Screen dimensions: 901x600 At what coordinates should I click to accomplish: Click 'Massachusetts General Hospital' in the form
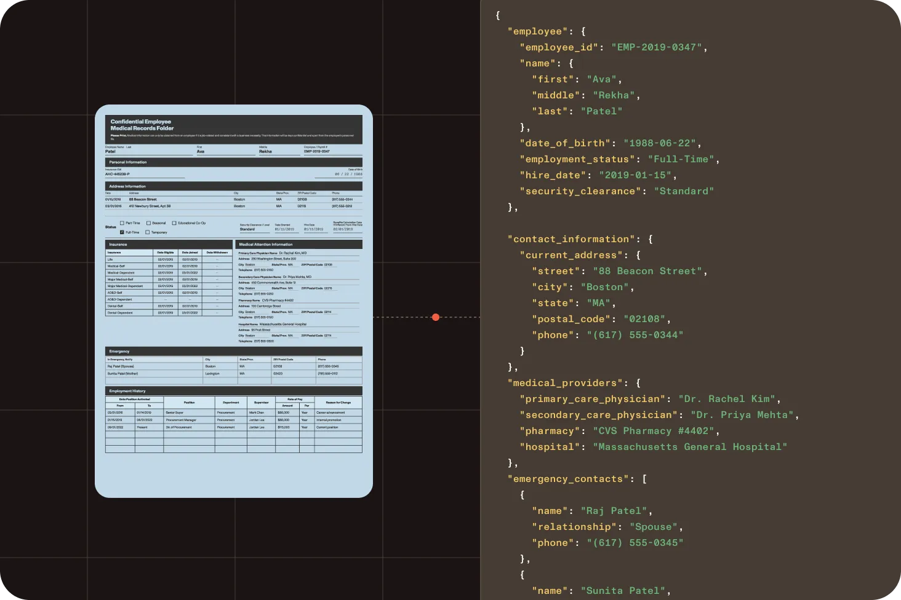(282, 324)
